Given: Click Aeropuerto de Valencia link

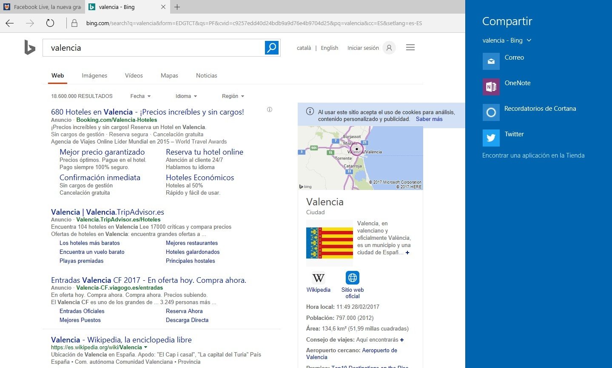Looking at the screenshot, I should pos(352,354).
